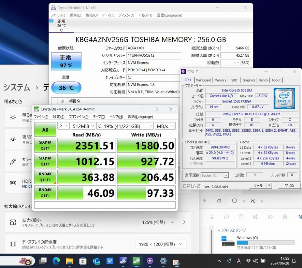302x268 pixels.
Task: Expand the 拡大/縮小 settings chevron
Action: [184, 222]
